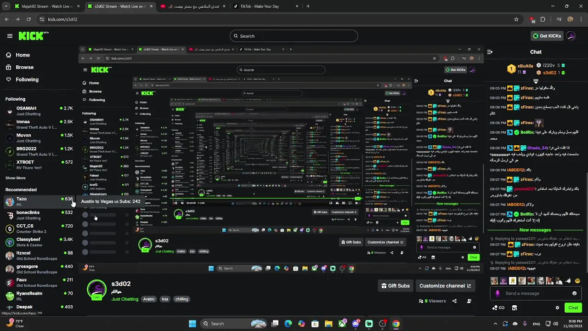
Task: Click the Gift Subs button
Action: (x=396, y=285)
